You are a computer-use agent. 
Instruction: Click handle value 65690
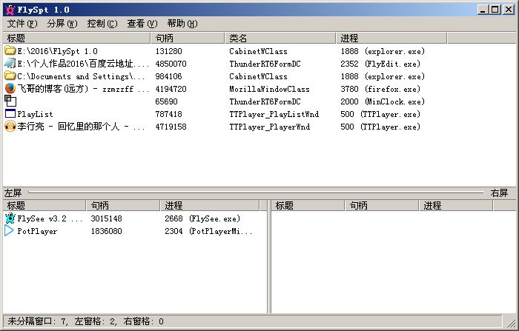[166, 101]
